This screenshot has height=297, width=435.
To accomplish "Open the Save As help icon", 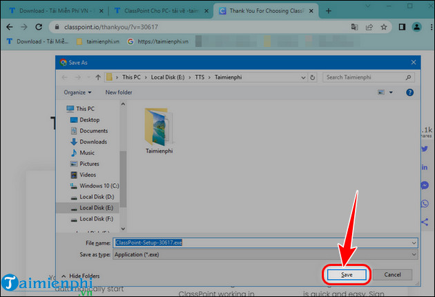I will [x=412, y=92].
